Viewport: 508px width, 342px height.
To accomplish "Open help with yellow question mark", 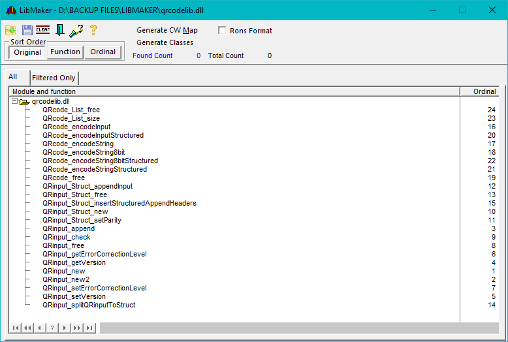I will coord(93,30).
